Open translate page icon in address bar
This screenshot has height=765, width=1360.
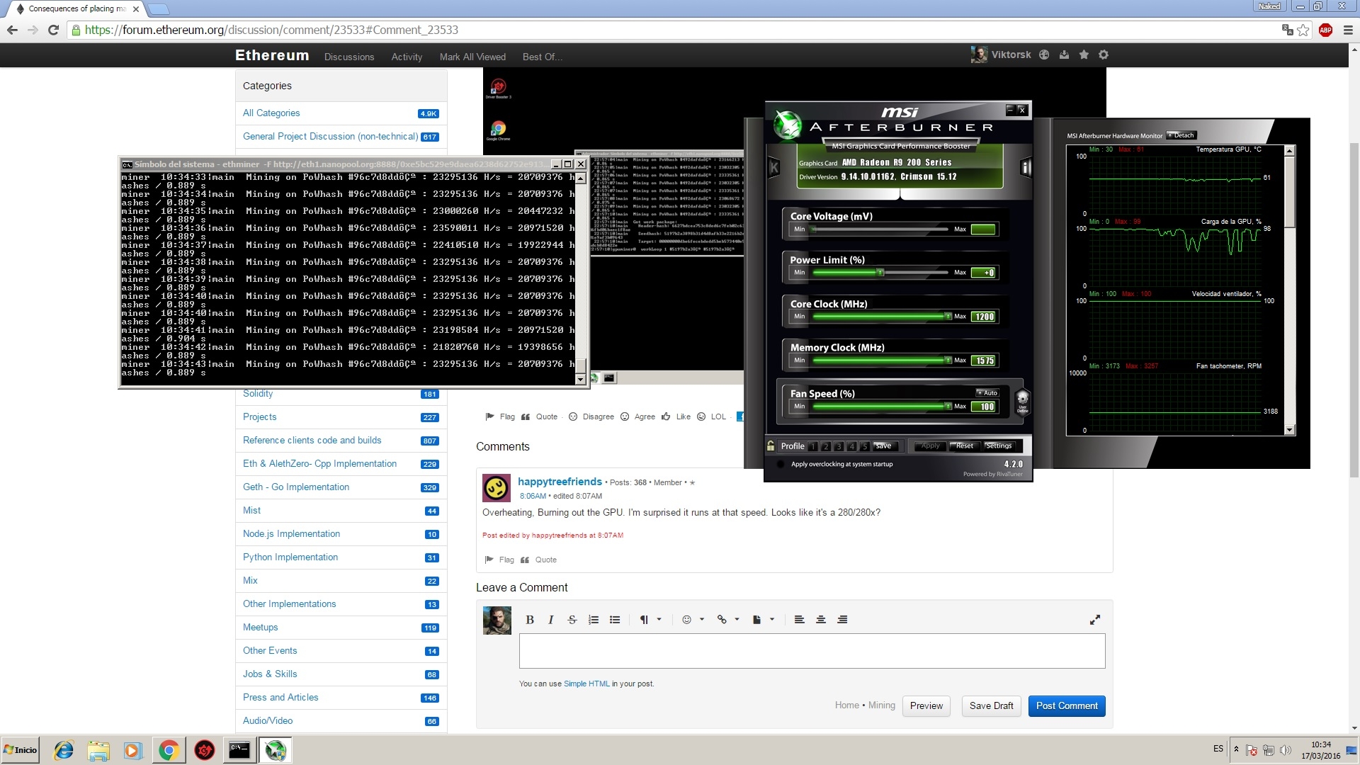pyautogui.click(x=1288, y=30)
